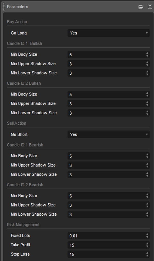Click the load parameters folder icon
The image size is (154, 261).
click(141, 7)
